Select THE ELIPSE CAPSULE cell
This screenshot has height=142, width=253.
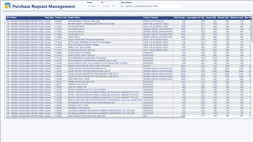(x=76, y=32)
